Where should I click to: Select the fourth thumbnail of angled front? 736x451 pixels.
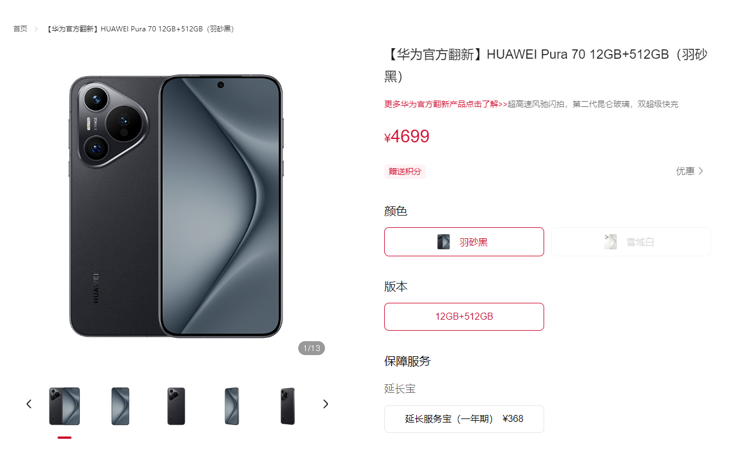(232, 406)
